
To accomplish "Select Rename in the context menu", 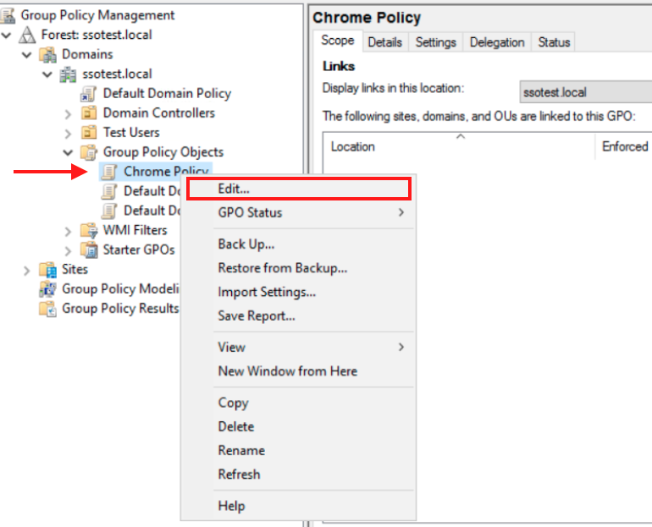I will pos(241,450).
